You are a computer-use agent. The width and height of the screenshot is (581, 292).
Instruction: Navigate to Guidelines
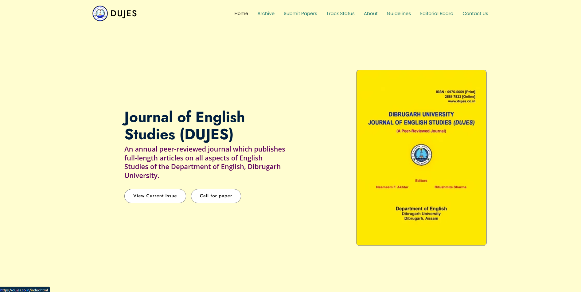399,14
